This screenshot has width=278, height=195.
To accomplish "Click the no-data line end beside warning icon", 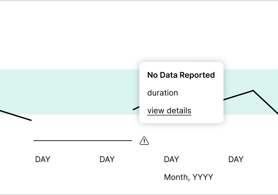I will coord(131,141).
